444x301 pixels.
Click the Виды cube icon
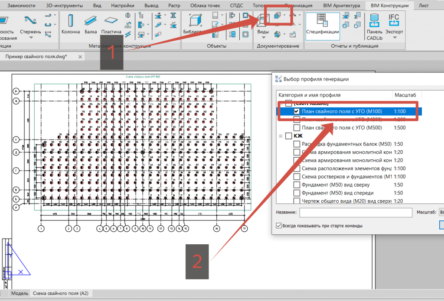point(263,21)
